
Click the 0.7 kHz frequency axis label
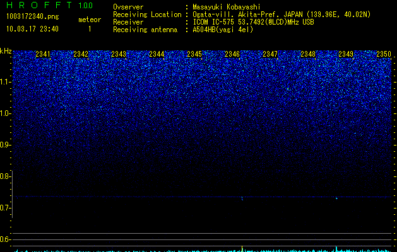5,208
